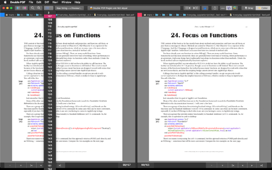This screenshot has height=170, width=272.
Task: Choose page 120 in the dropdown list
Action: point(50,60)
